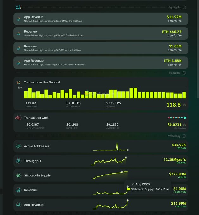Click the 118.8 current TPS value
This screenshot has width=199, height=215.
[x=173, y=105]
